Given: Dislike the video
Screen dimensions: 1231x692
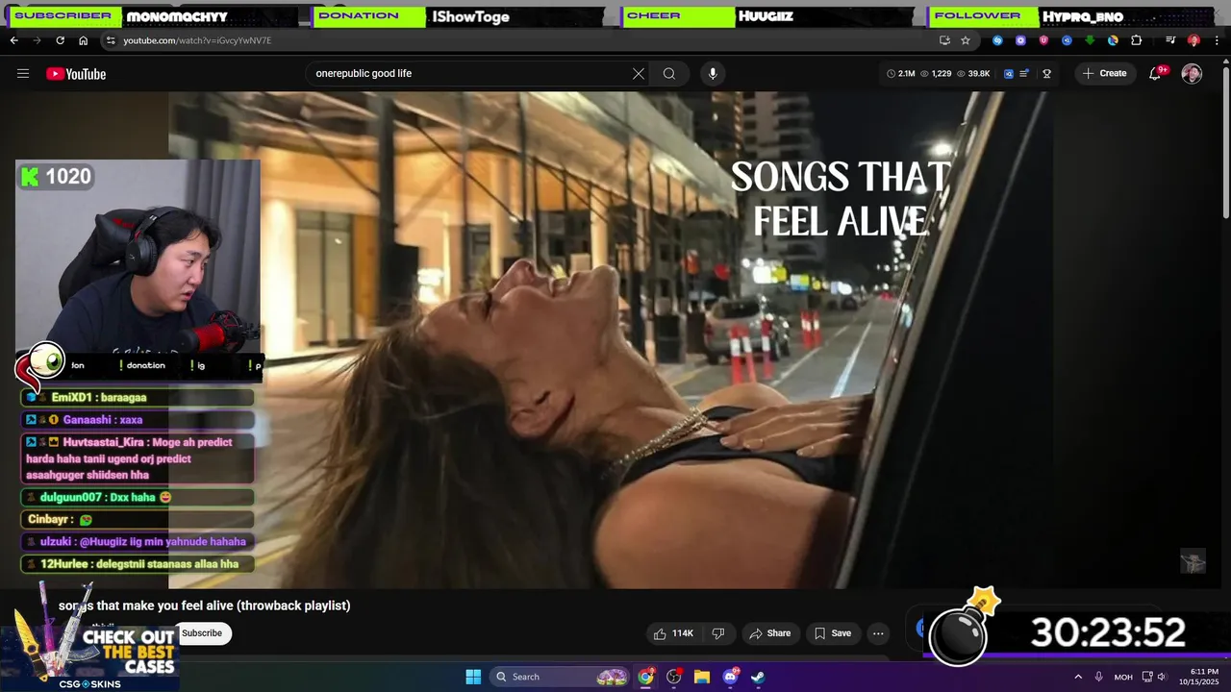Looking at the screenshot, I should [717, 633].
